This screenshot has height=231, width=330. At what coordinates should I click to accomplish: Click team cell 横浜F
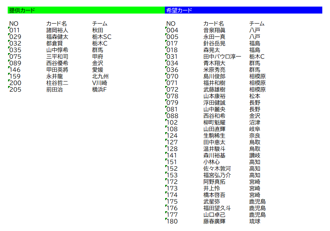click(x=99, y=90)
